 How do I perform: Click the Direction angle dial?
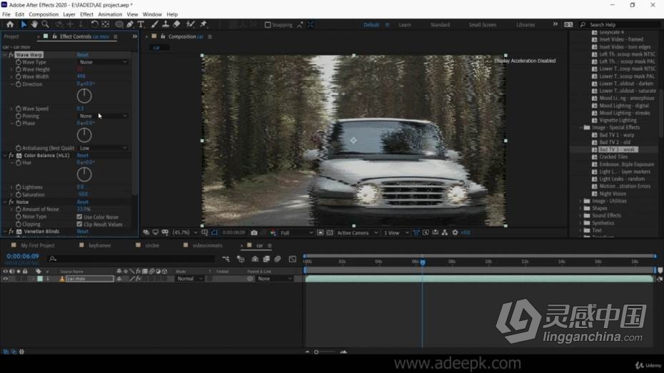click(x=84, y=96)
